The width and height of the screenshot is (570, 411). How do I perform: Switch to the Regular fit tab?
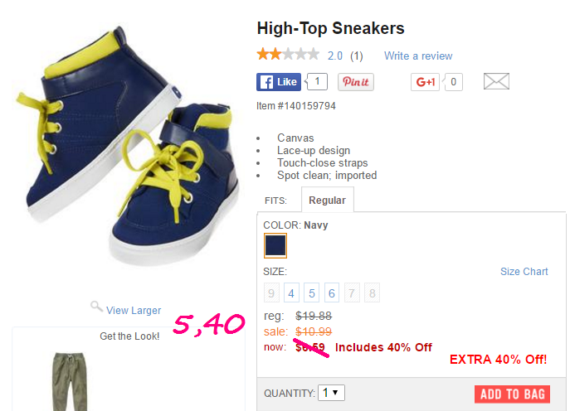327,200
